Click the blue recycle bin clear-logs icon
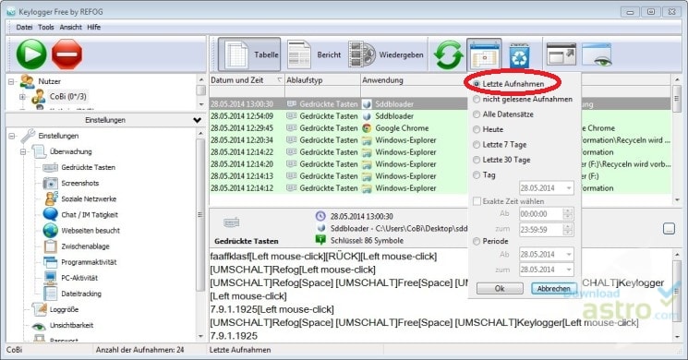 coord(519,55)
